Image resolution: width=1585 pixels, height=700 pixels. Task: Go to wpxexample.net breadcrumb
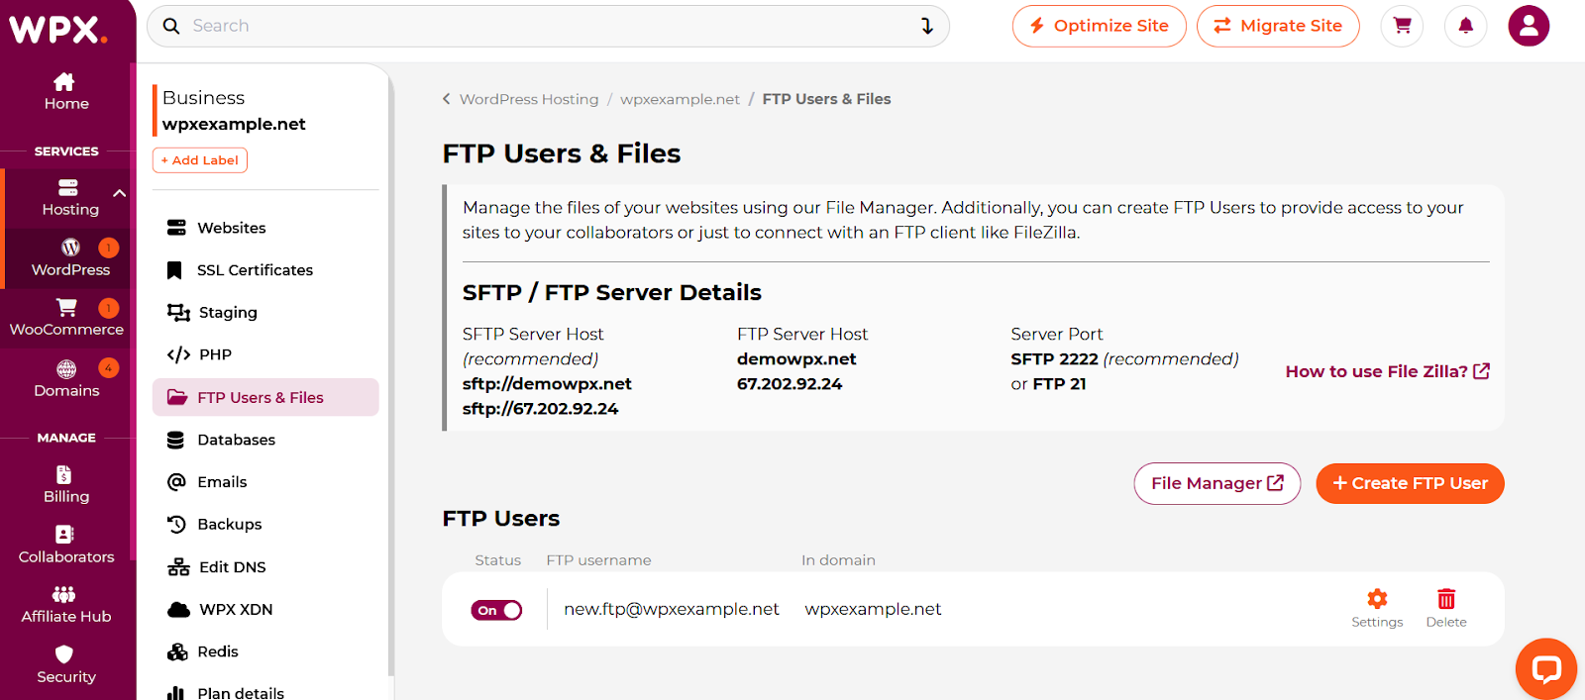click(680, 99)
